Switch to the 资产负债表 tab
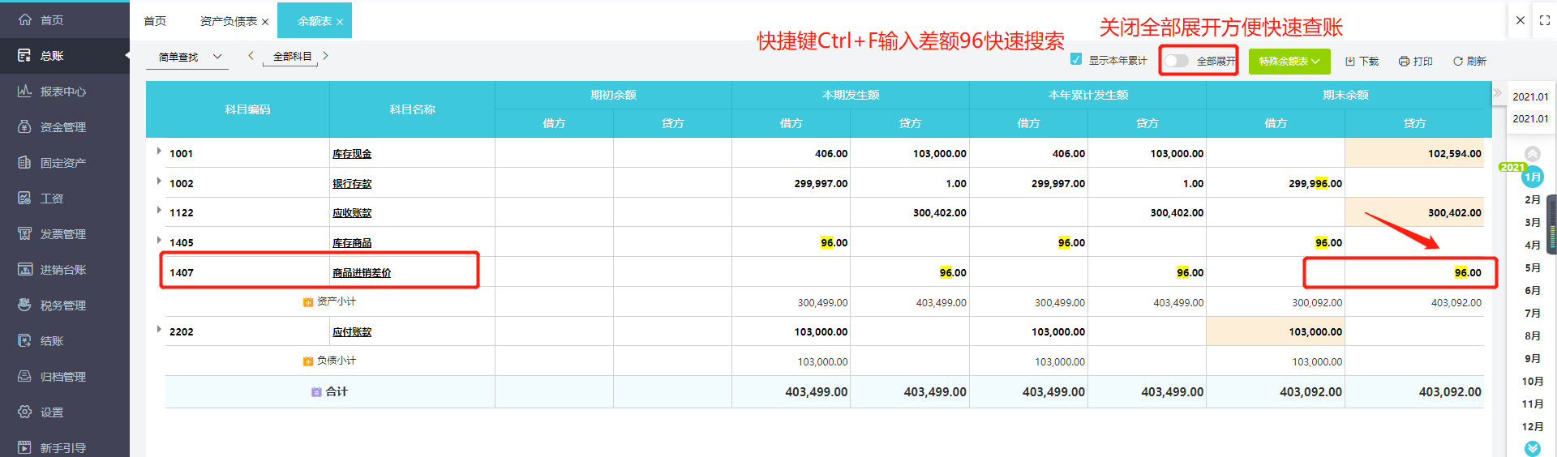Viewport: 1557px width, 457px height. pyautogui.click(x=228, y=21)
